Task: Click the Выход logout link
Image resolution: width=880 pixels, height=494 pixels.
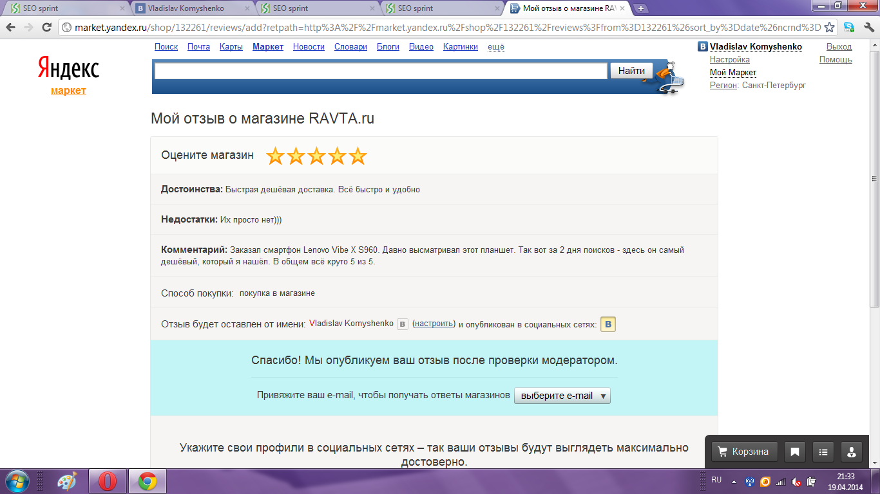Action: pyautogui.click(x=839, y=47)
